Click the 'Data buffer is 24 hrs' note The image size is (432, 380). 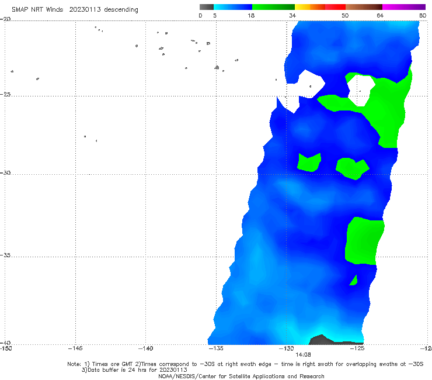click(x=134, y=370)
